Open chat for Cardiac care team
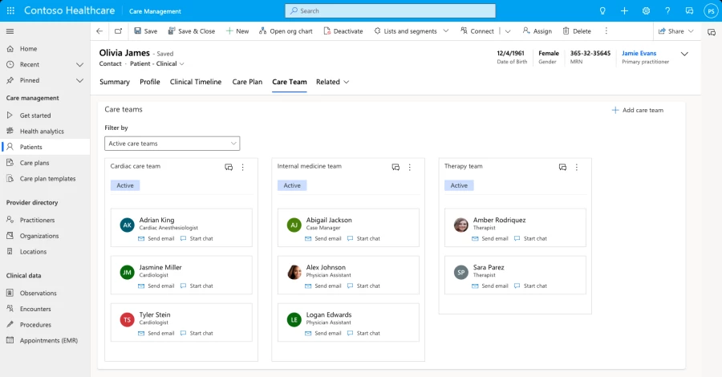The height and width of the screenshot is (377, 722). pyautogui.click(x=229, y=167)
